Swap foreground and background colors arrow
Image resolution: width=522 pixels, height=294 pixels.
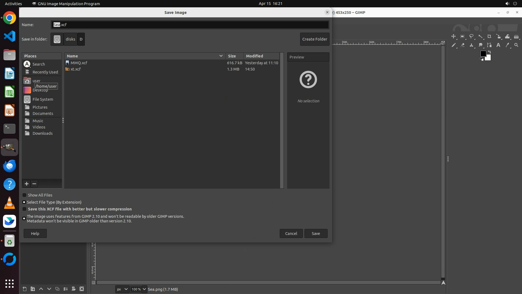click(489, 52)
